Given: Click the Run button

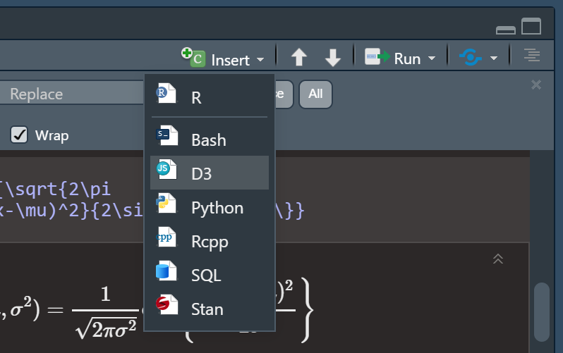Looking at the screenshot, I should pyautogui.click(x=392, y=58).
